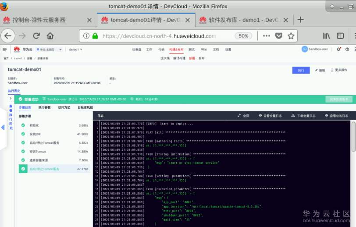Expand the history panel chevron
This screenshot has height=227, width=356.
(11, 98)
